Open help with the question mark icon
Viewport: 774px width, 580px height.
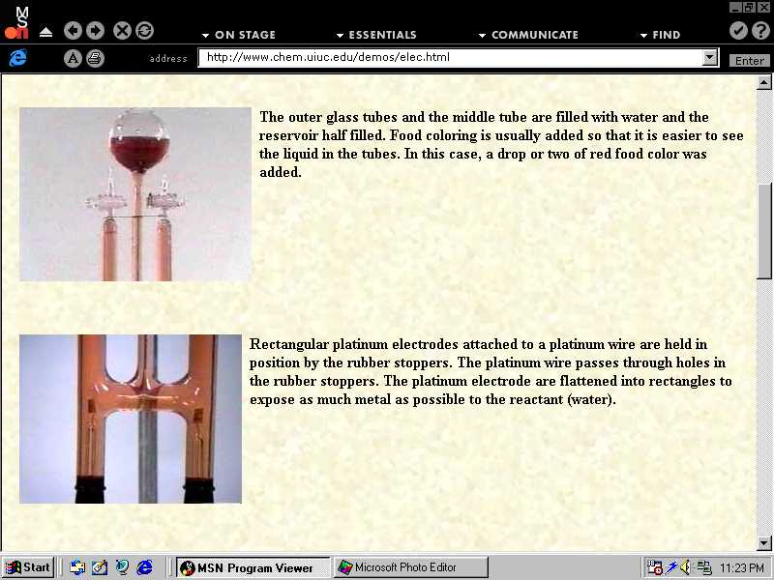point(760,31)
